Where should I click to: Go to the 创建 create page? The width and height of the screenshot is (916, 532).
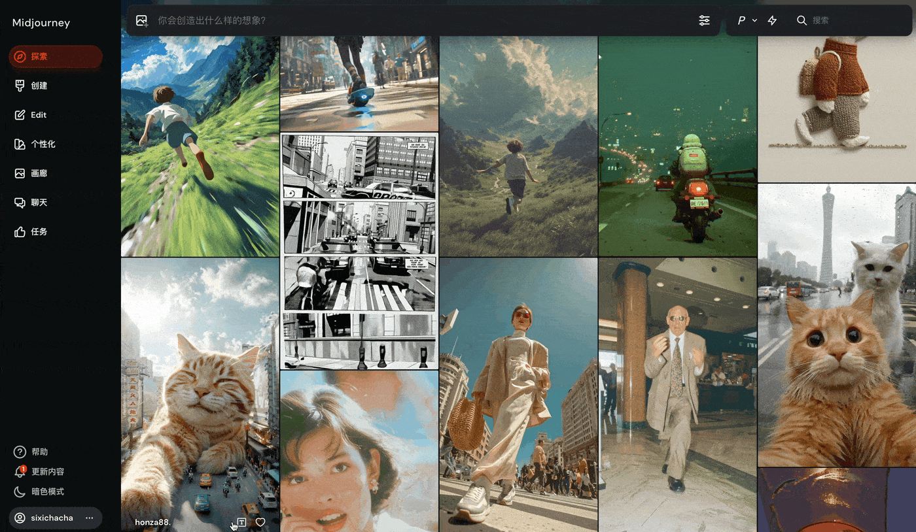(56, 86)
